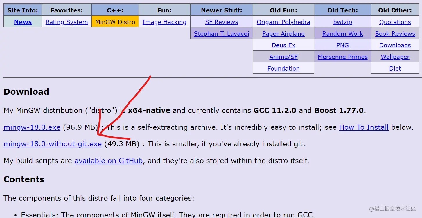Open the Diet link

(395, 69)
